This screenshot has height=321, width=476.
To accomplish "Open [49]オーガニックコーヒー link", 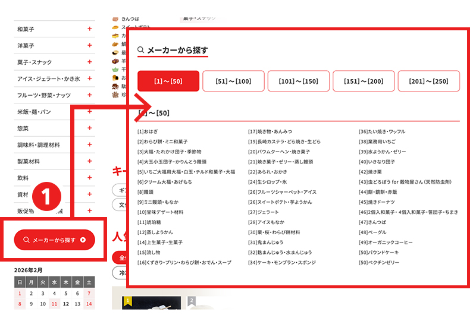I will [386, 243].
